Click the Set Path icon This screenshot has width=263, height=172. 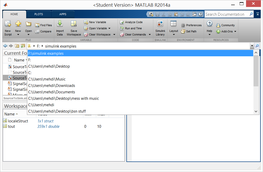[x=183, y=31]
